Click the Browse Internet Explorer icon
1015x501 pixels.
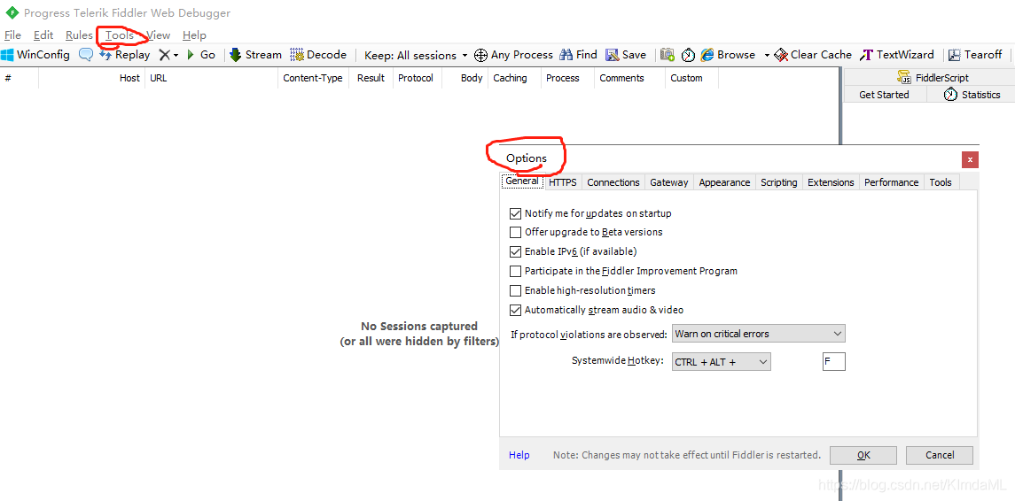707,55
